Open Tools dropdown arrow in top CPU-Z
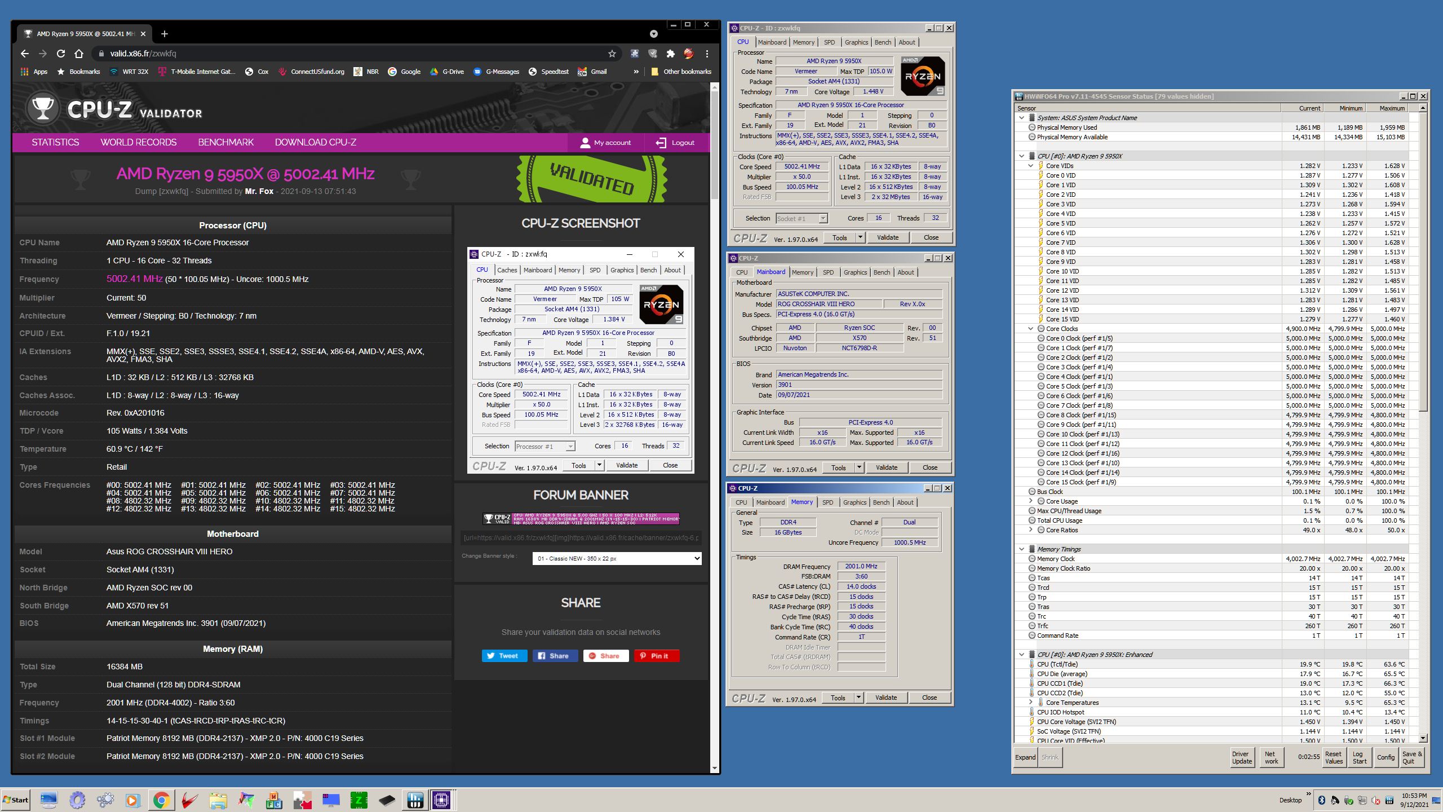This screenshot has width=1443, height=812. point(860,237)
